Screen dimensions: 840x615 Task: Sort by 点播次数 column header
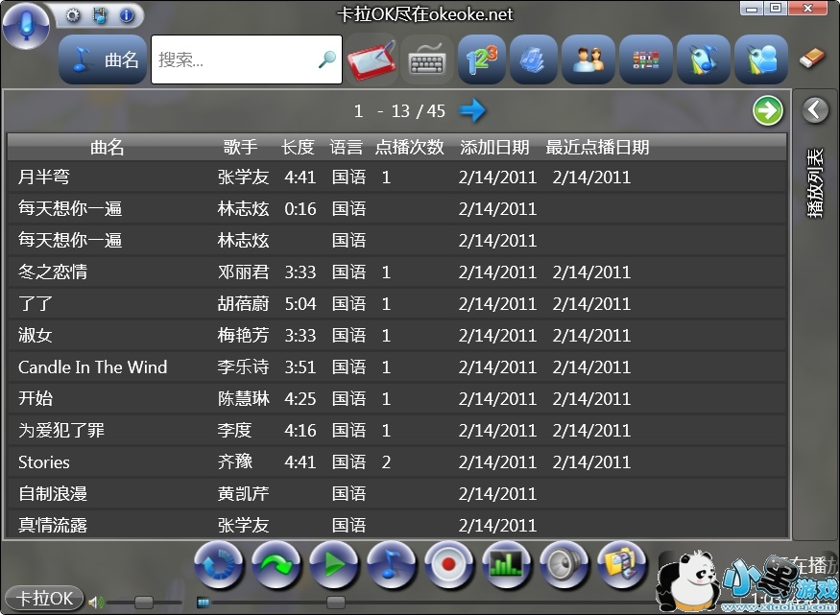[409, 147]
